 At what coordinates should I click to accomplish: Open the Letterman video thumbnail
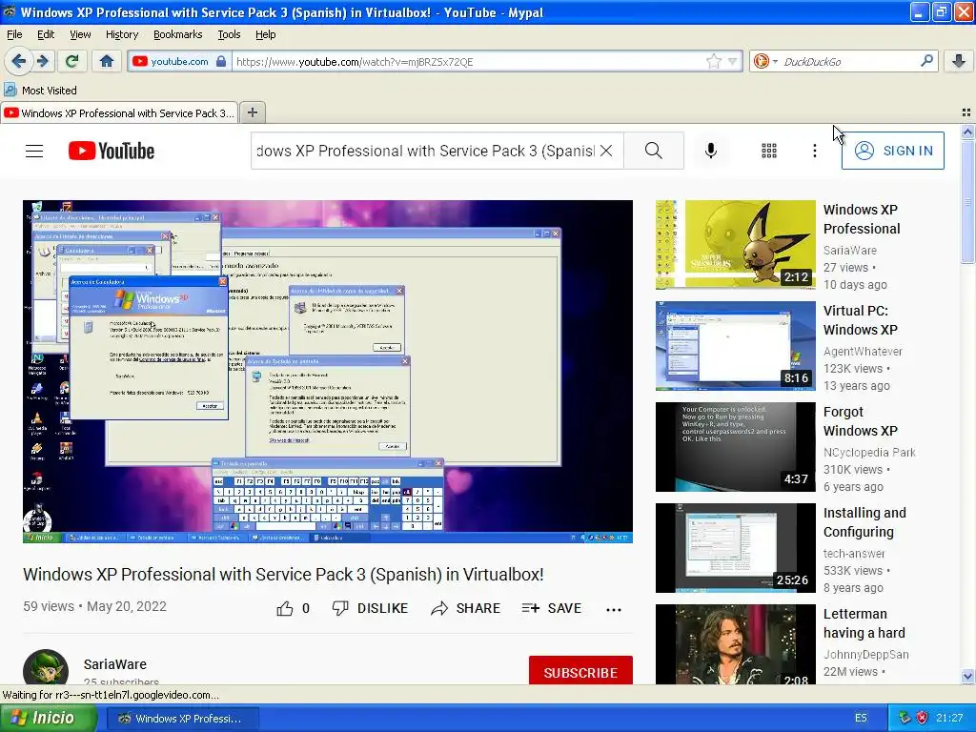tap(735, 644)
